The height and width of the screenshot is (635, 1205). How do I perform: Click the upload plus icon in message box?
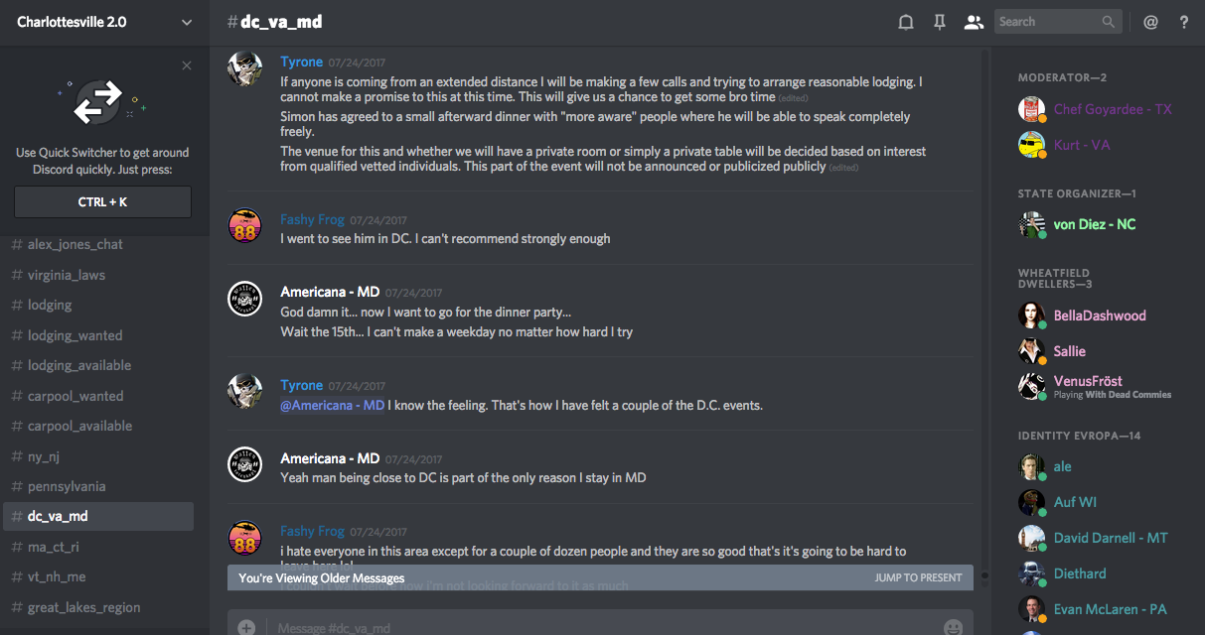[x=246, y=627]
